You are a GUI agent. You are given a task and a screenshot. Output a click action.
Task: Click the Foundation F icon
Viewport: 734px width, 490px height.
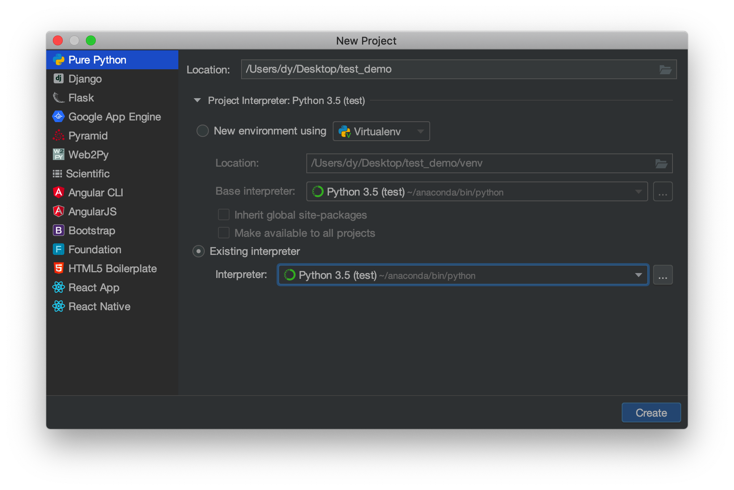[59, 249]
